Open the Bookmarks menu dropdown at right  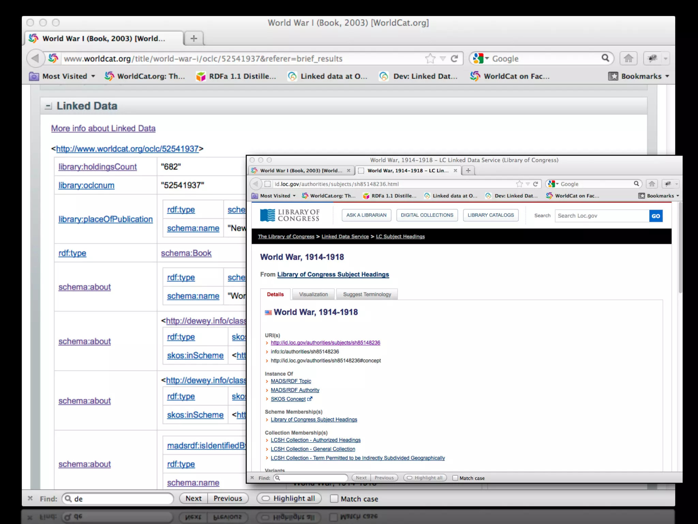(x=640, y=76)
